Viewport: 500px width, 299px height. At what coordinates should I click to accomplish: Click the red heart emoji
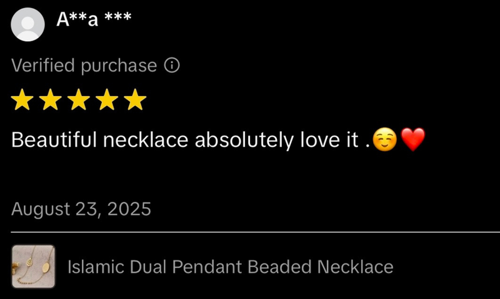[x=413, y=139]
